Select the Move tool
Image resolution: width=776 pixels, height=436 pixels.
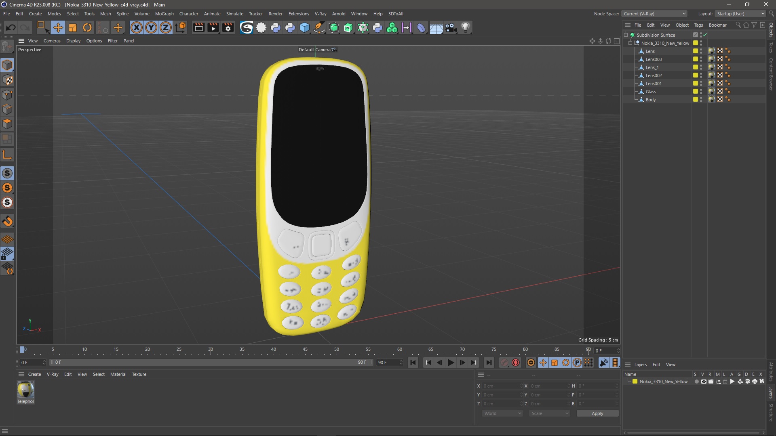tap(58, 27)
